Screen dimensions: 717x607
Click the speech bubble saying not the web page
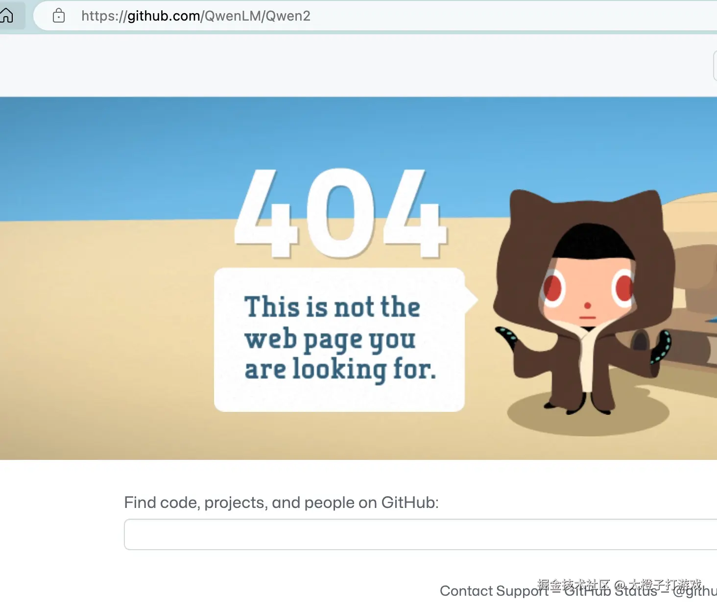(339, 339)
